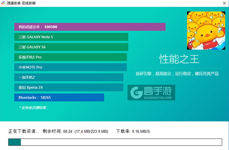This screenshot has height=150, width=229.
Task: Select the 三星 GALAXY Note 5 bar
Action: tap(71, 37)
